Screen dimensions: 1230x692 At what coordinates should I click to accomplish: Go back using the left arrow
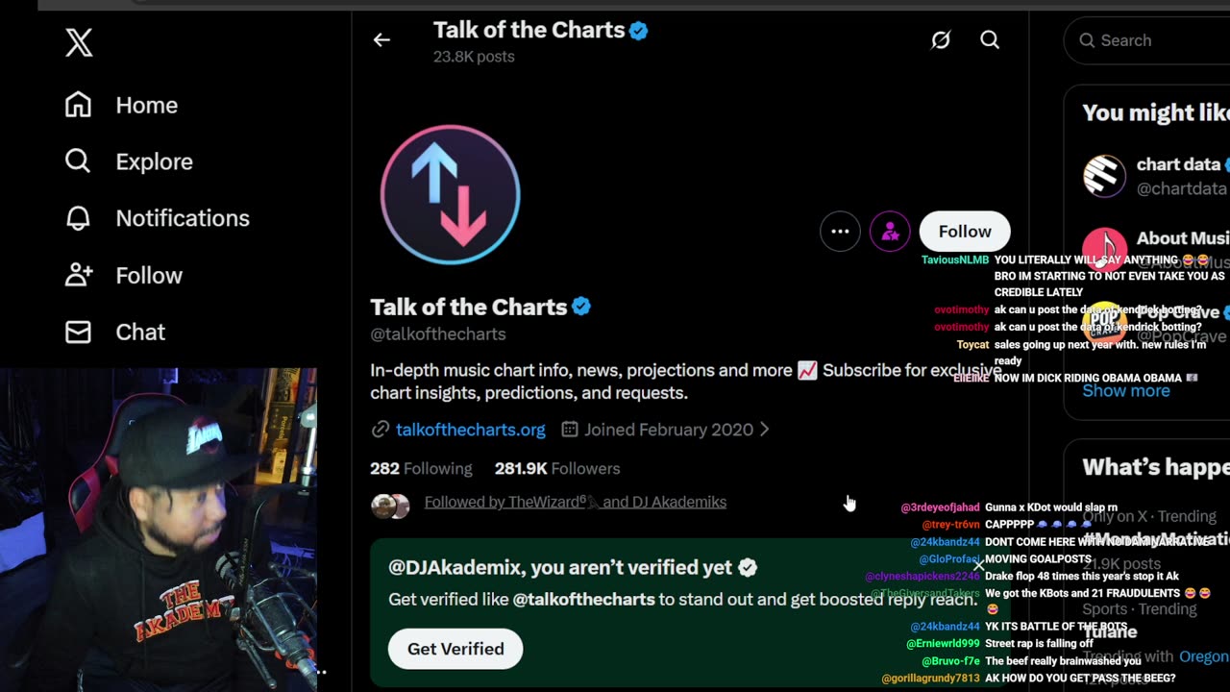(x=381, y=40)
